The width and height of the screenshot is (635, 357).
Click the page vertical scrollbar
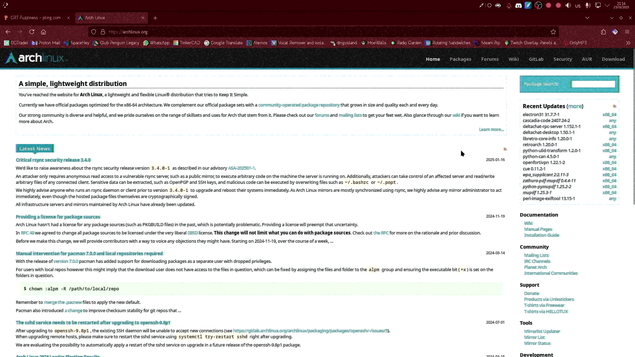(x=633, y=127)
